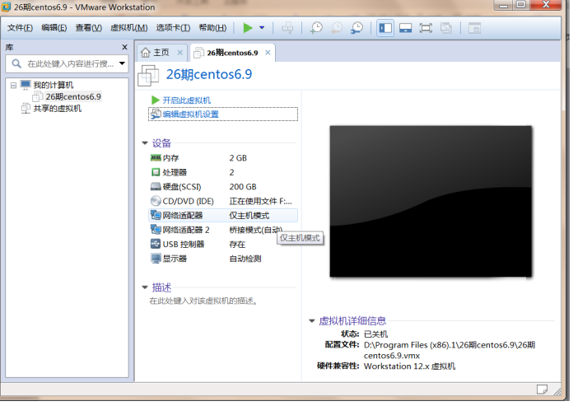
Task: Open snapshot manager toolbar icon
Action: tap(357, 28)
